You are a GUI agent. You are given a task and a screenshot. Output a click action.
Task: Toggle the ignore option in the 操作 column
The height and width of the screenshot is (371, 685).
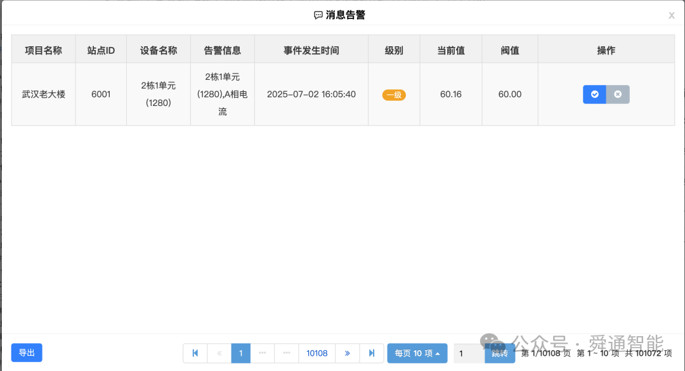(x=618, y=94)
